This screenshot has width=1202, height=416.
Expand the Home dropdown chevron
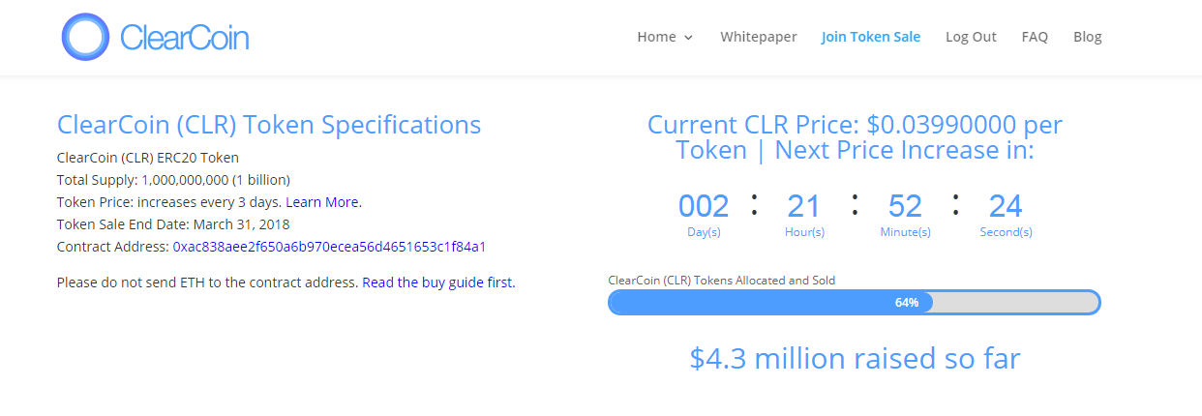[x=689, y=38]
